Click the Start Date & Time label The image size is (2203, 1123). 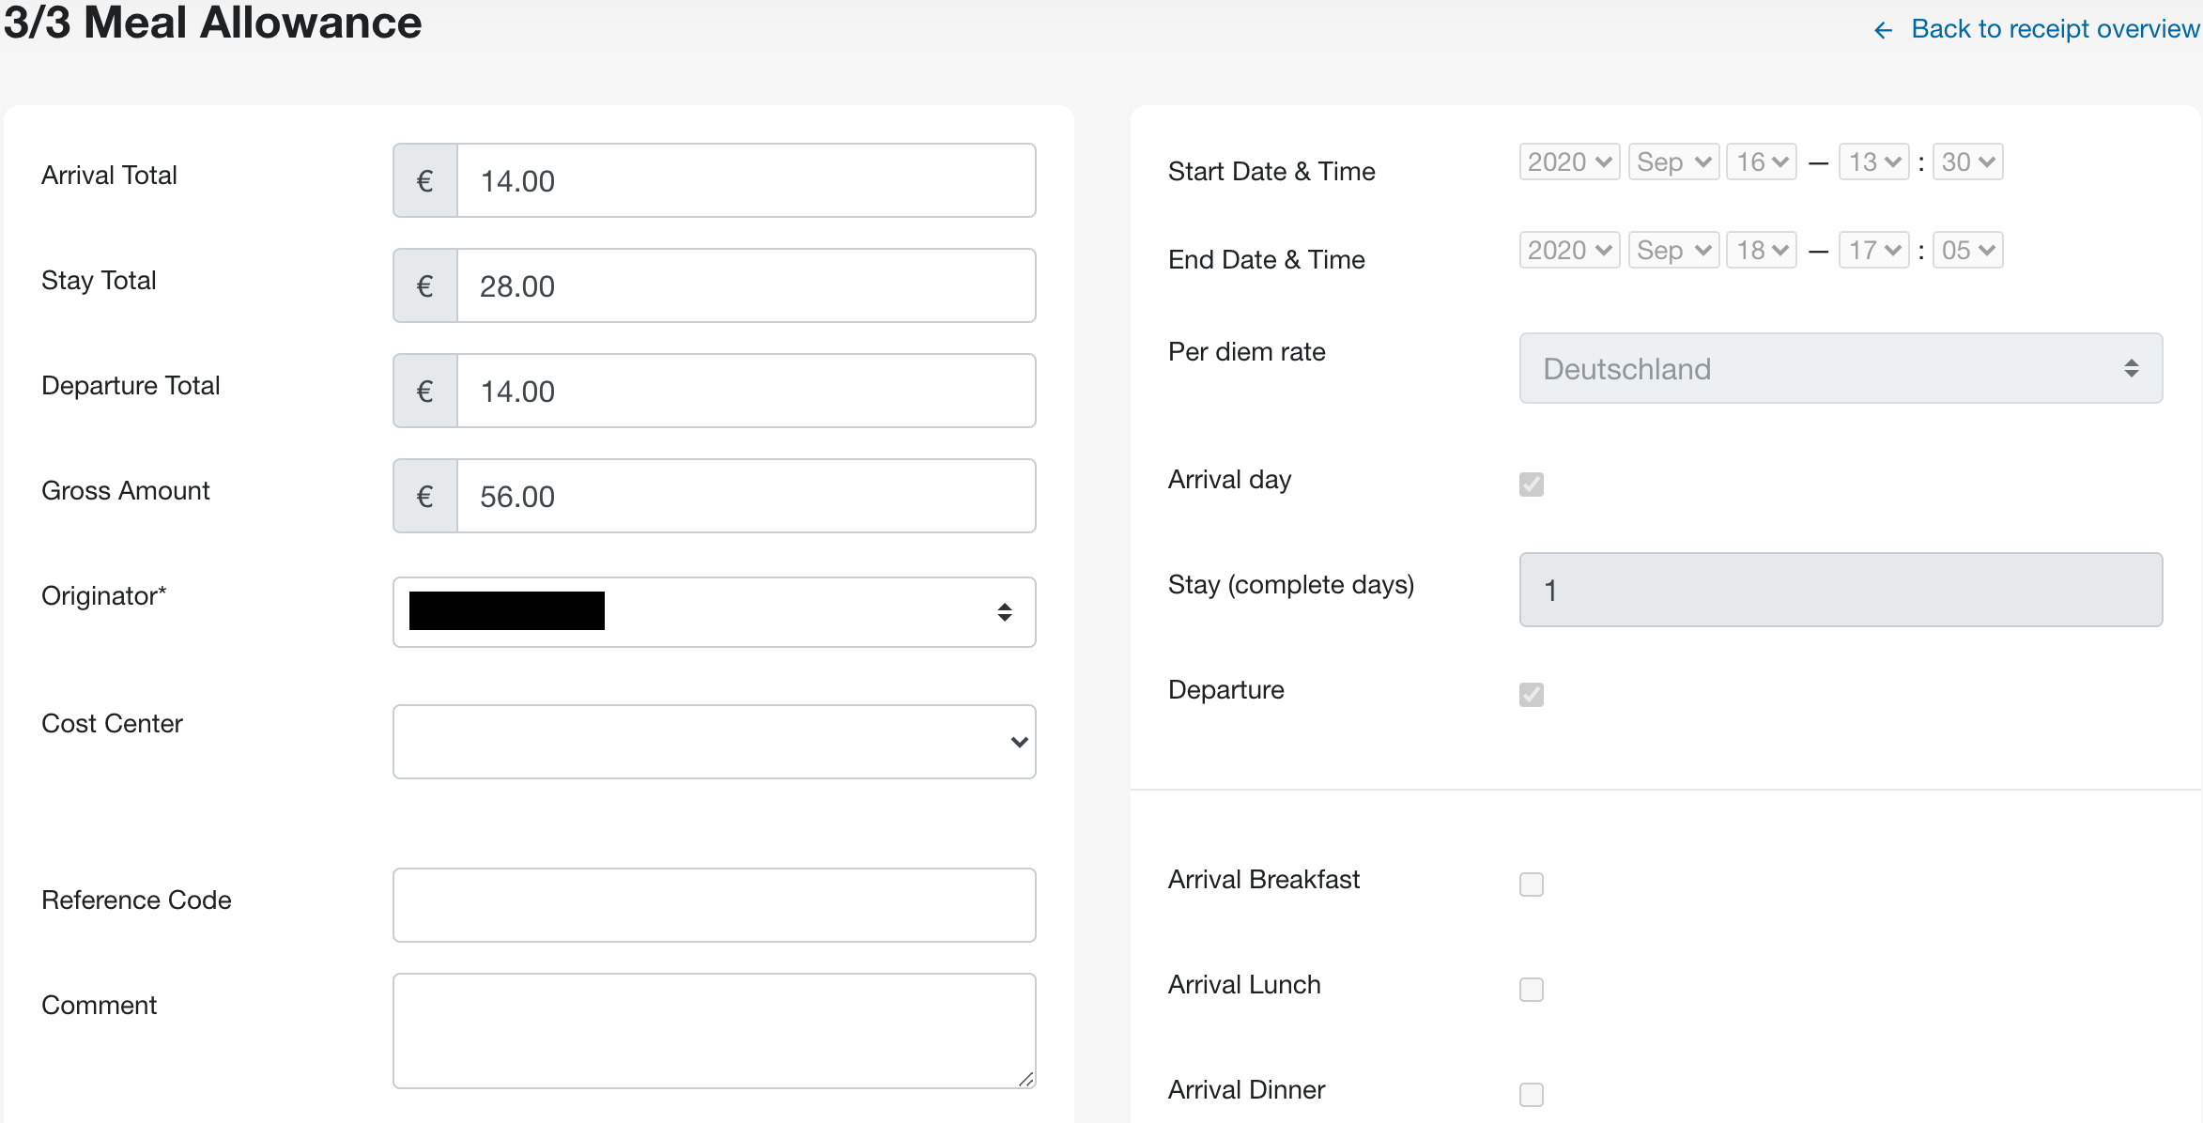click(x=1271, y=172)
